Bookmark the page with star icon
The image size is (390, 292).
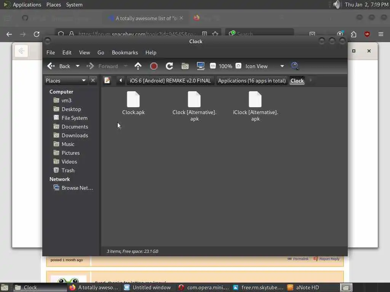(x=216, y=34)
